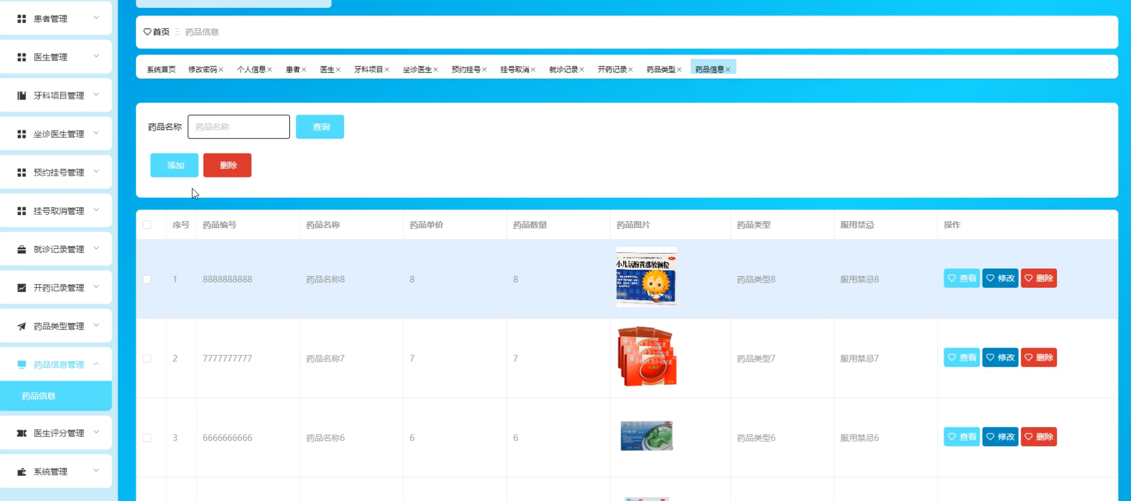Switch to the 牙科项目 tab
This screenshot has width=1131, height=501.
point(368,70)
